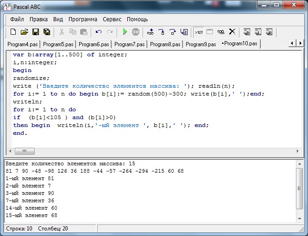The width and height of the screenshot is (308, 236).
Task: Switch to the Program4.pas tab
Action: click(23, 44)
